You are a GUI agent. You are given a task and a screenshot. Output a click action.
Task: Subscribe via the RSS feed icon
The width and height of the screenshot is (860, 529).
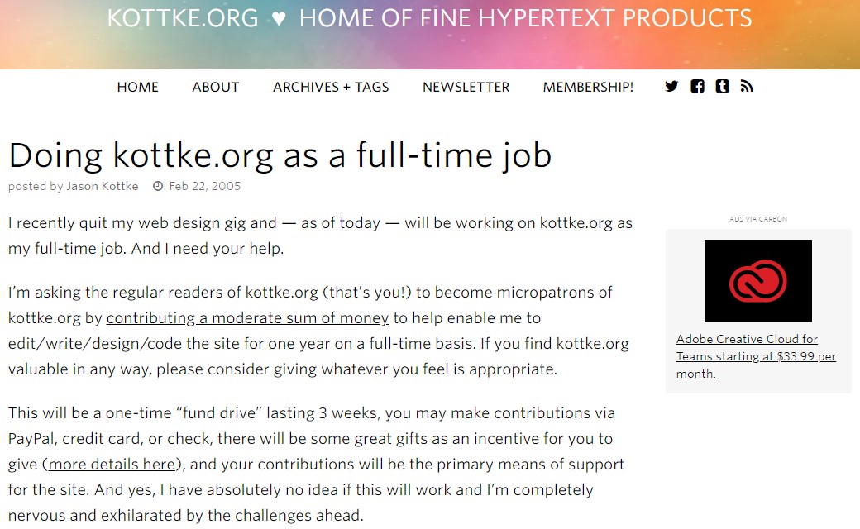[747, 87]
